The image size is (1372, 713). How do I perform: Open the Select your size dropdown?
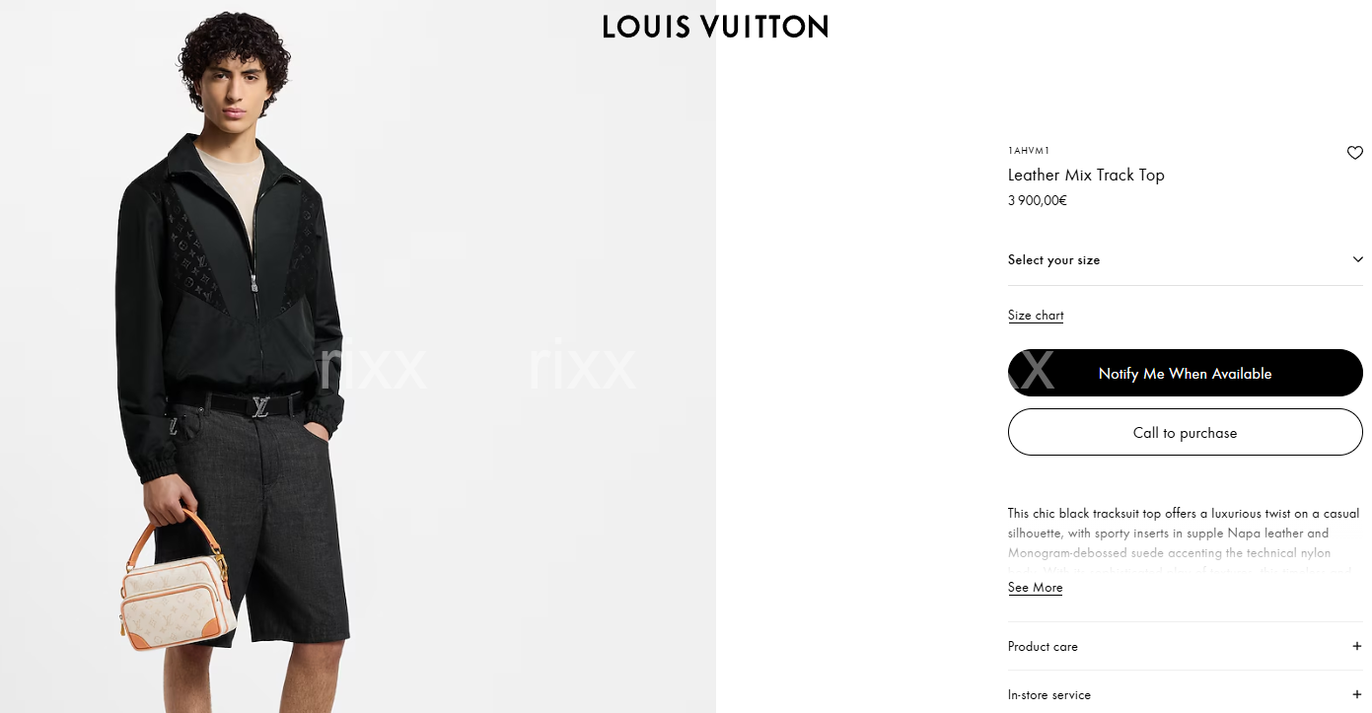coord(1185,260)
